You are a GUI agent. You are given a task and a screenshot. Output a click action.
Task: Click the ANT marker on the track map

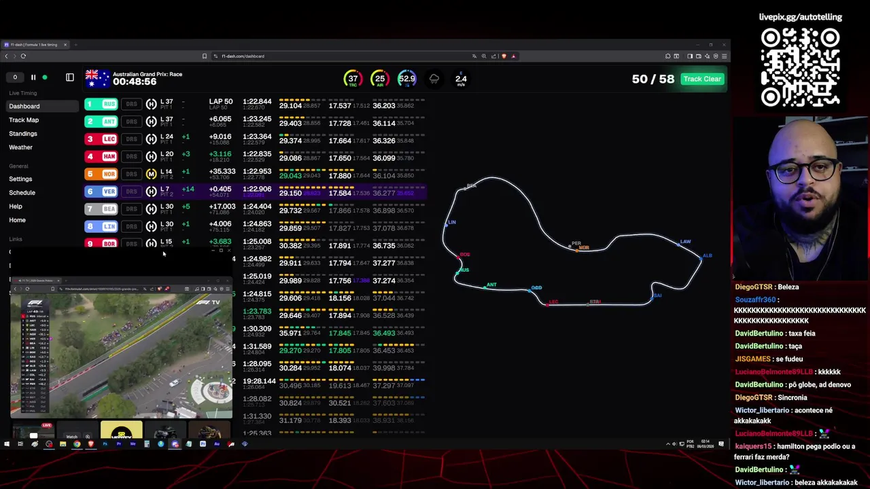coord(491,285)
